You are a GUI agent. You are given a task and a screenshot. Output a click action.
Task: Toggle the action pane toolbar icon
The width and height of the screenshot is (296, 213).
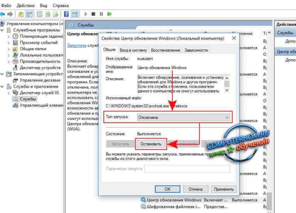[x=75, y=14]
